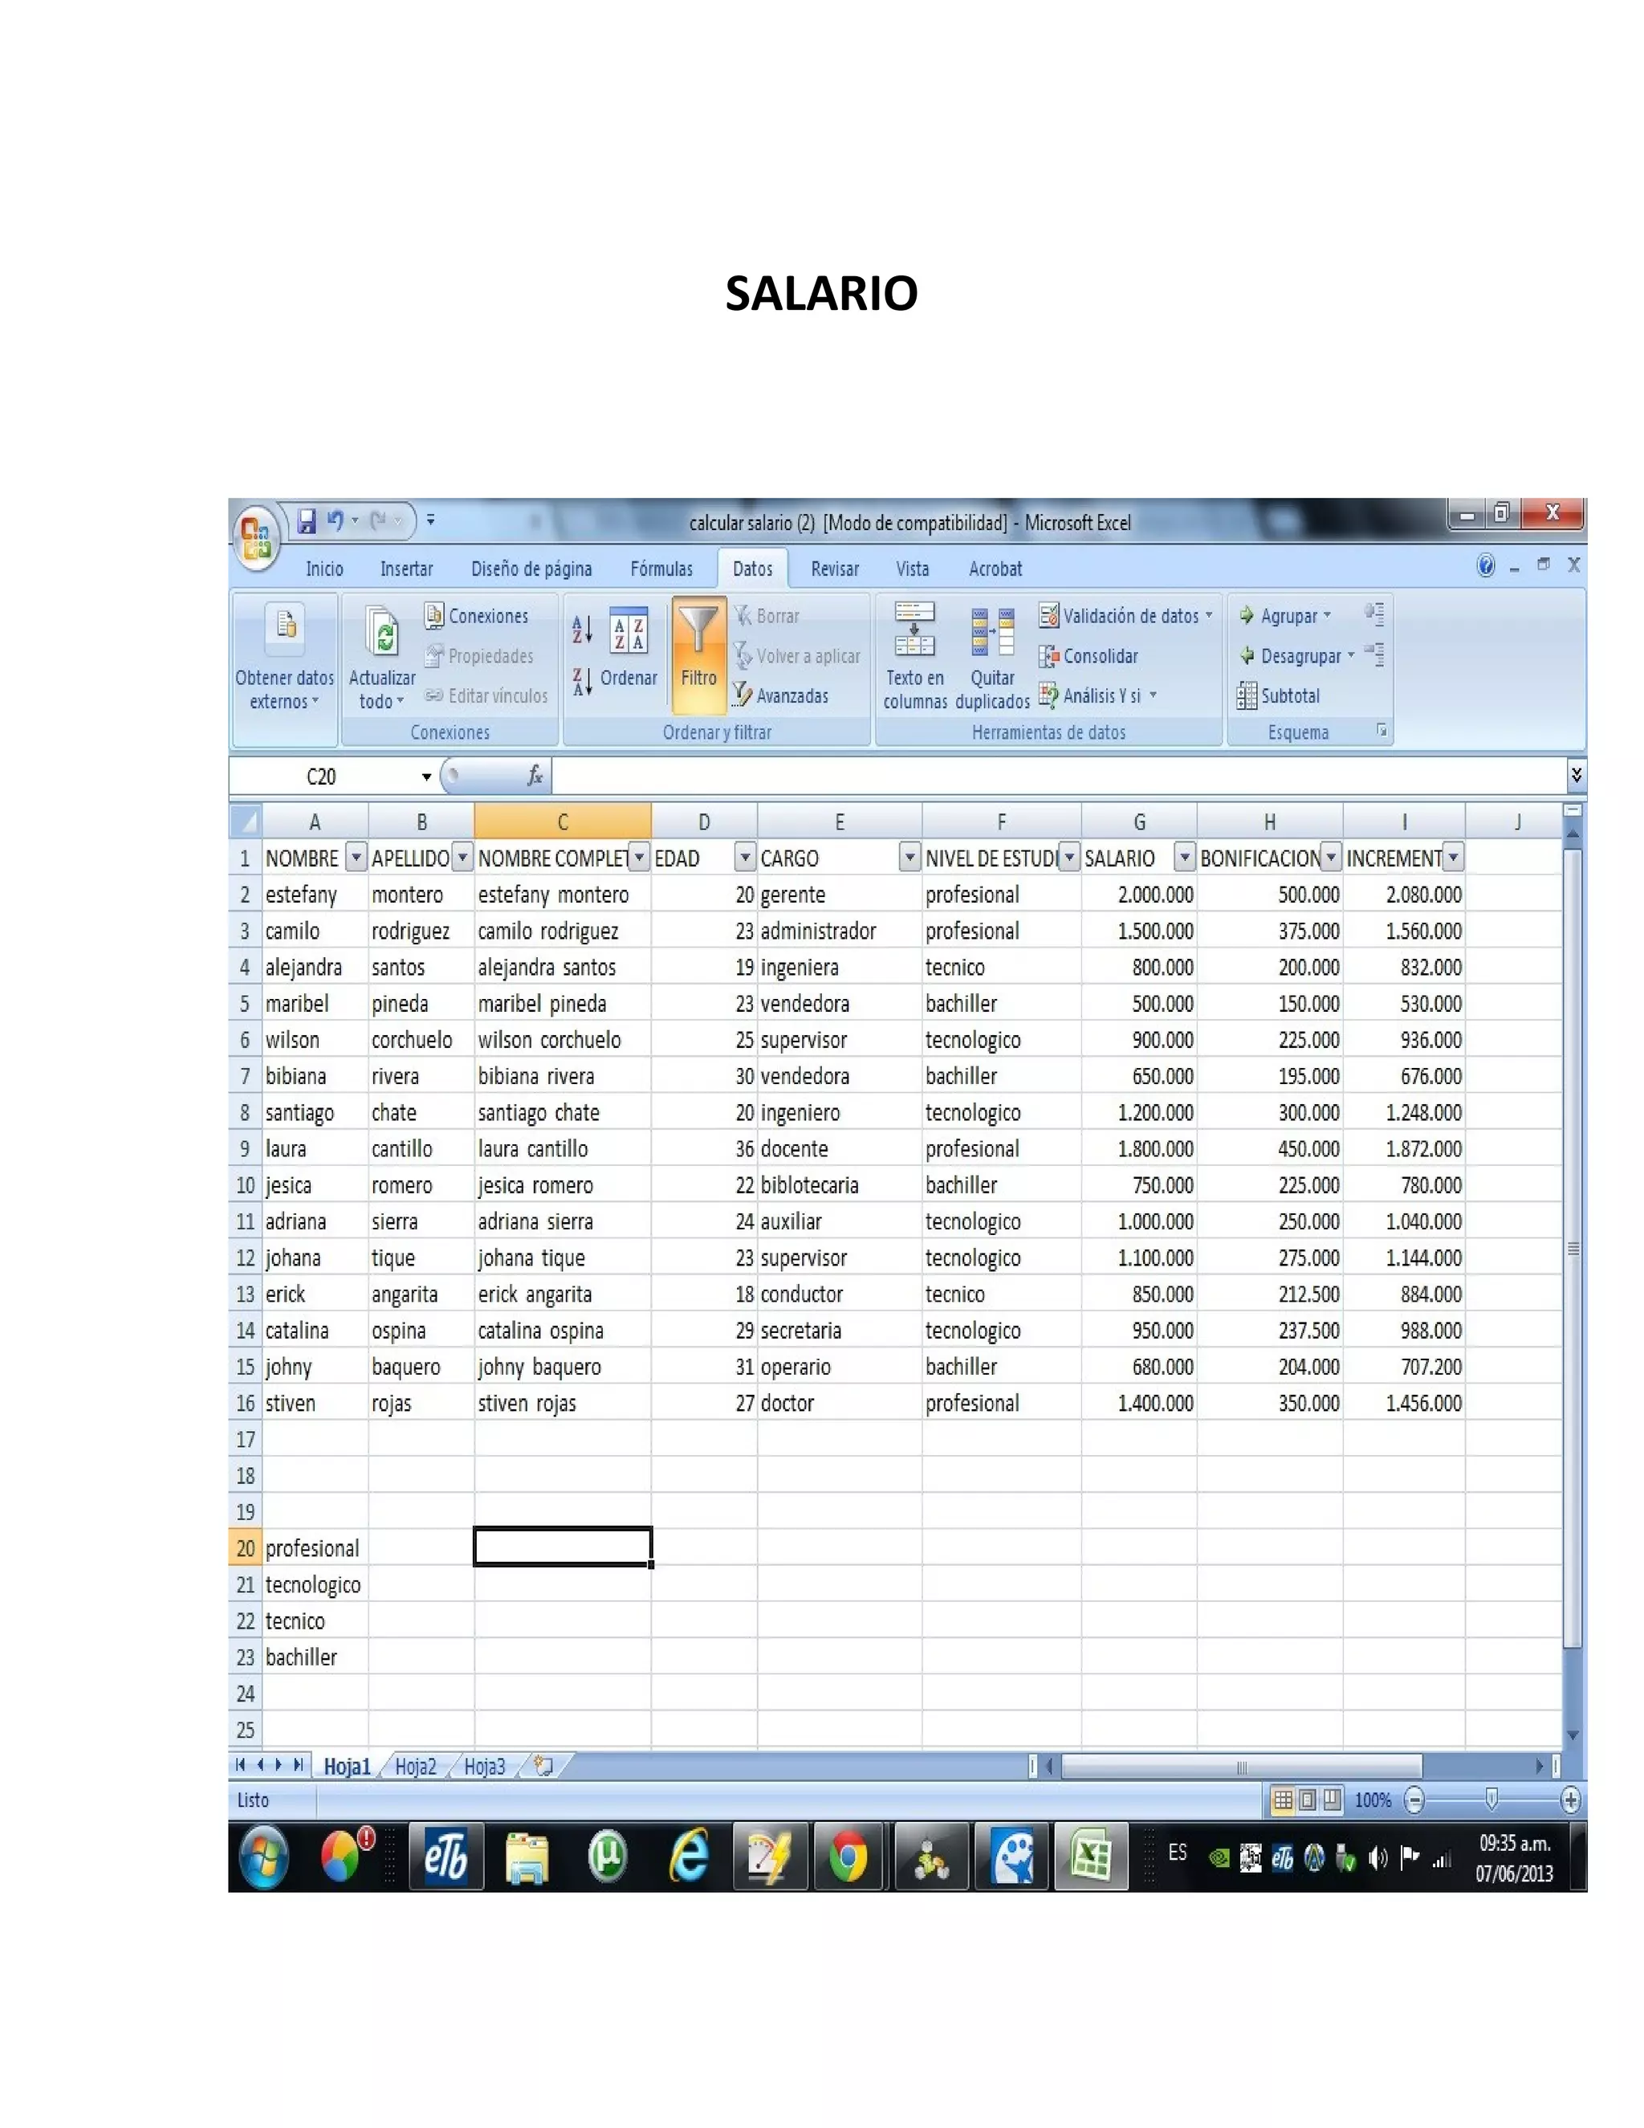1644x2128 pixels.
Task: Open the CARGO column filter dropdown
Action: (909, 858)
